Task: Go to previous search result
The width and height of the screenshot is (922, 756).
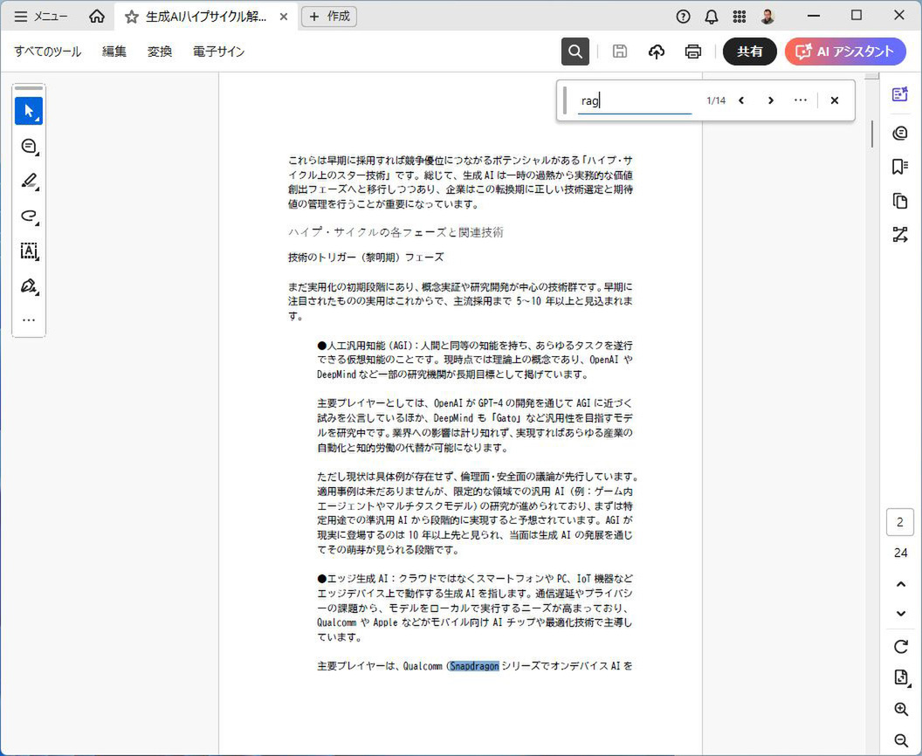Action: click(x=741, y=100)
